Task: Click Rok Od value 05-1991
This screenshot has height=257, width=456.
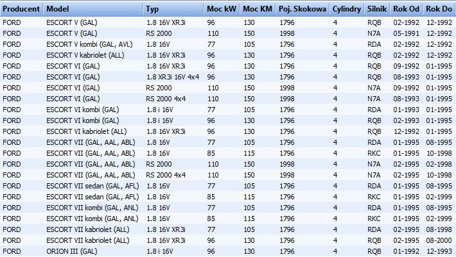Action: (x=407, y=34)
